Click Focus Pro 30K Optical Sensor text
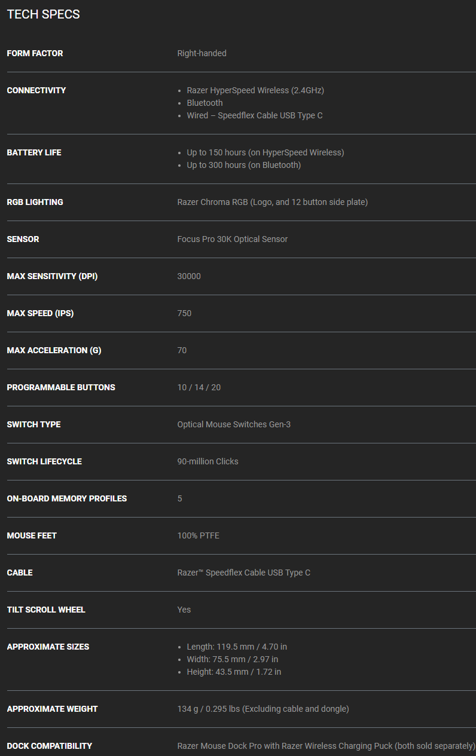This screenshot has width=476, height=756. coord(233,239)
